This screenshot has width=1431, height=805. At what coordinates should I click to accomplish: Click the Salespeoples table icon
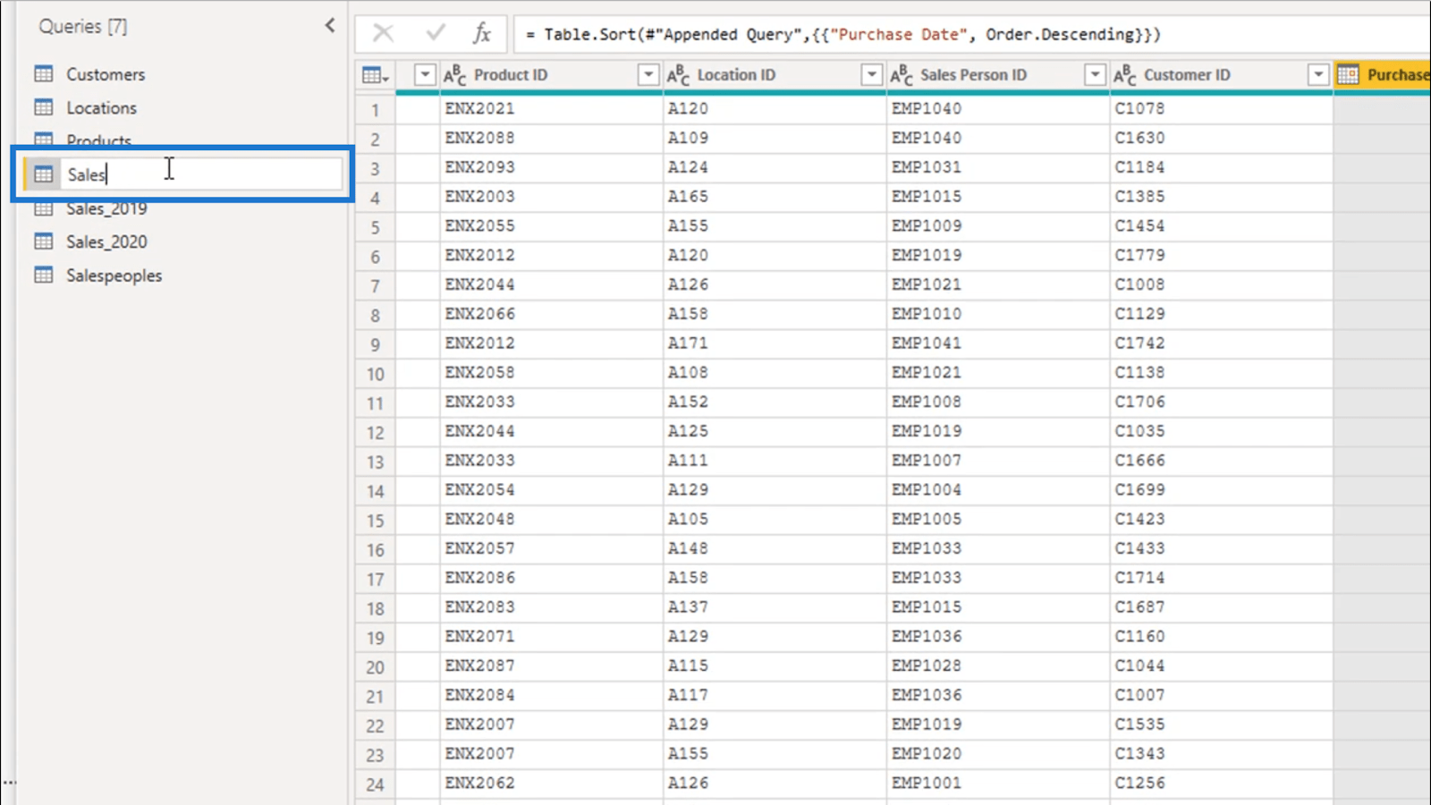coord(44,275)
